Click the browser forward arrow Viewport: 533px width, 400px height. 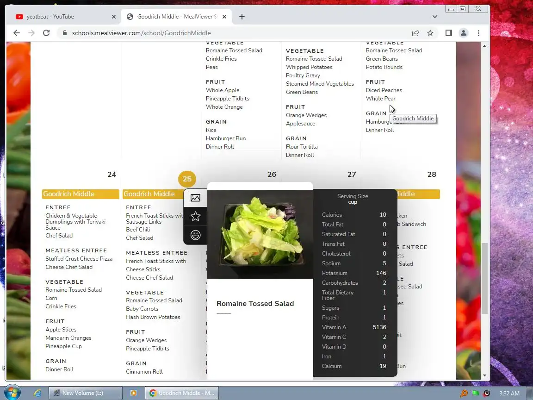[31, 33]
